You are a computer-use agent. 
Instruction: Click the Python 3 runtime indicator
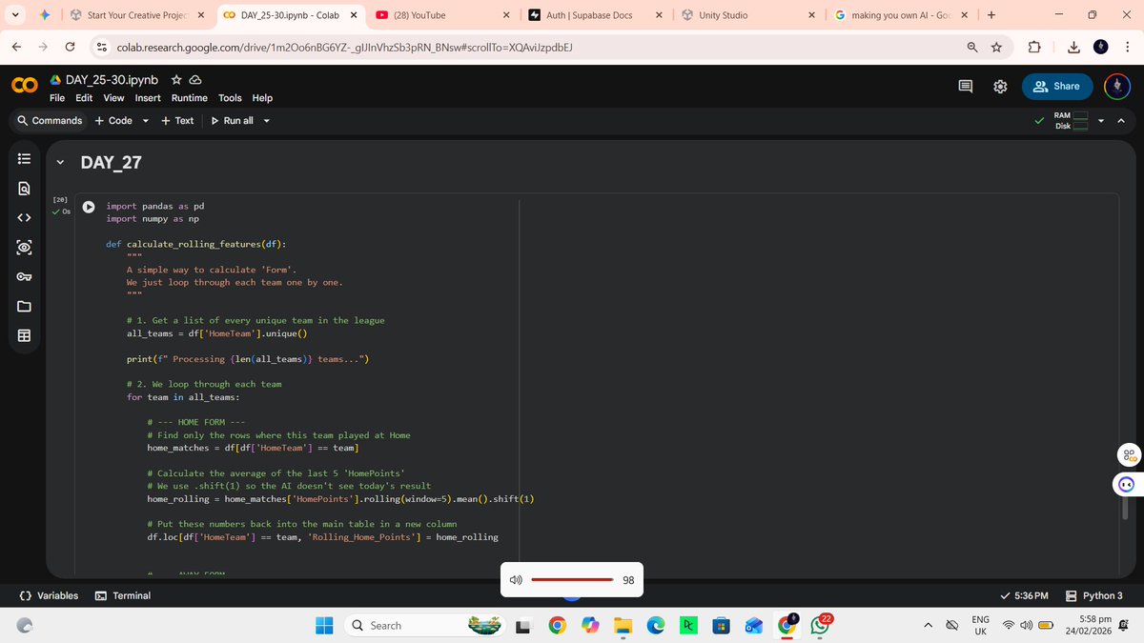(x=1093, y=595)
